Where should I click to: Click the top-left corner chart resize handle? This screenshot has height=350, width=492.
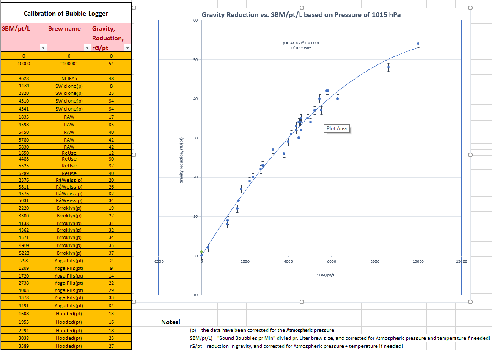pyautogui.click(x=134, y=8)
